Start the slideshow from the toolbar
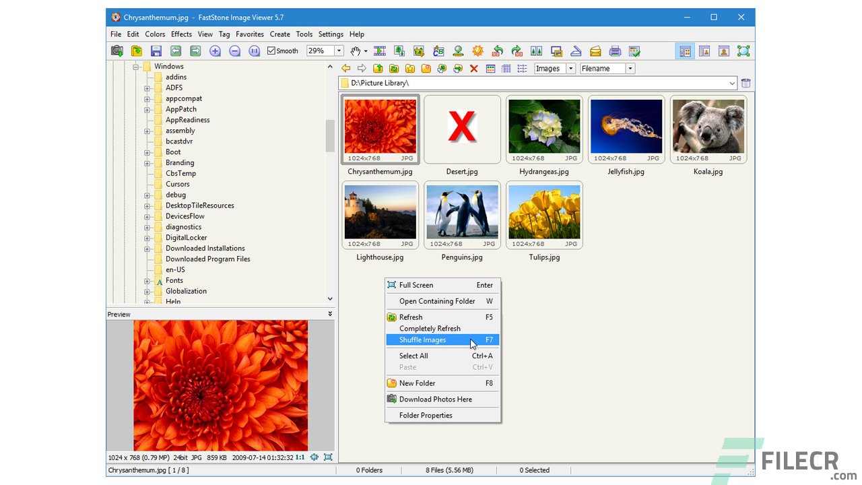862x485 pixels. point(380,51)
